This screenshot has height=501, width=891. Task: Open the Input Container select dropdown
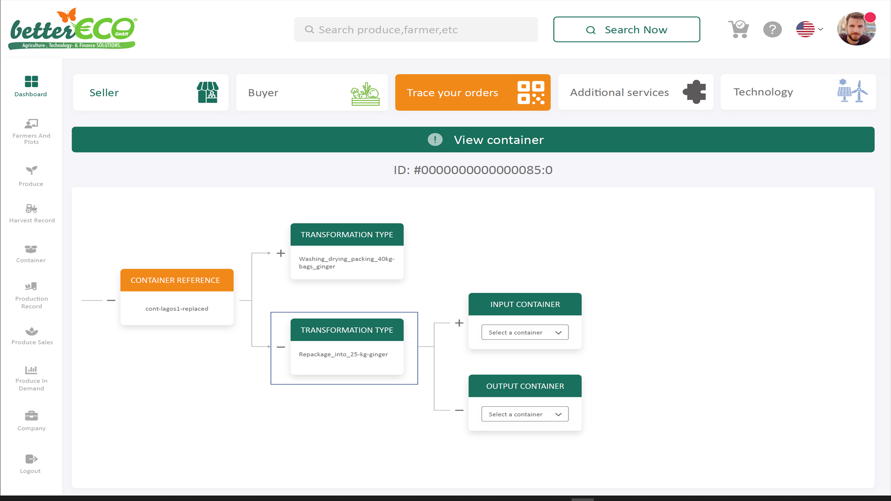(x=525, y=332)
